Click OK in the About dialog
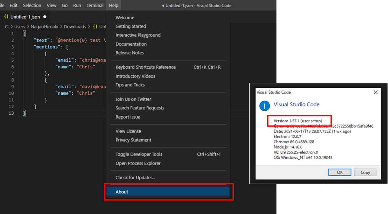 coord(340,173)
